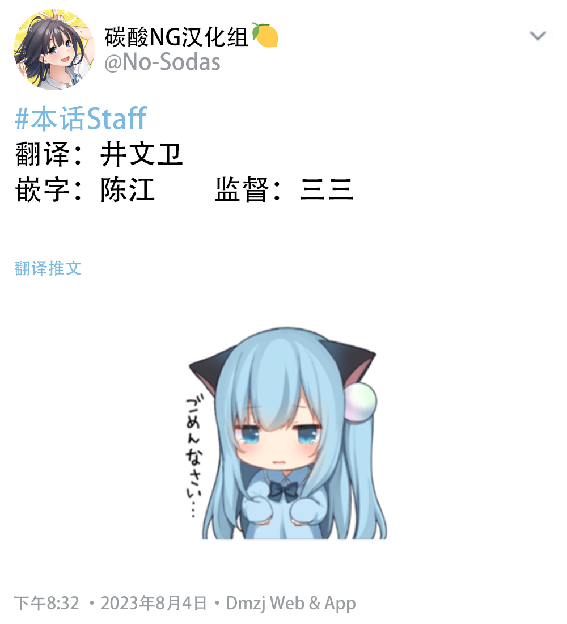Select the translator name 井文卫
The width and height of the screenshot is (567, 624).
point(141,154)
